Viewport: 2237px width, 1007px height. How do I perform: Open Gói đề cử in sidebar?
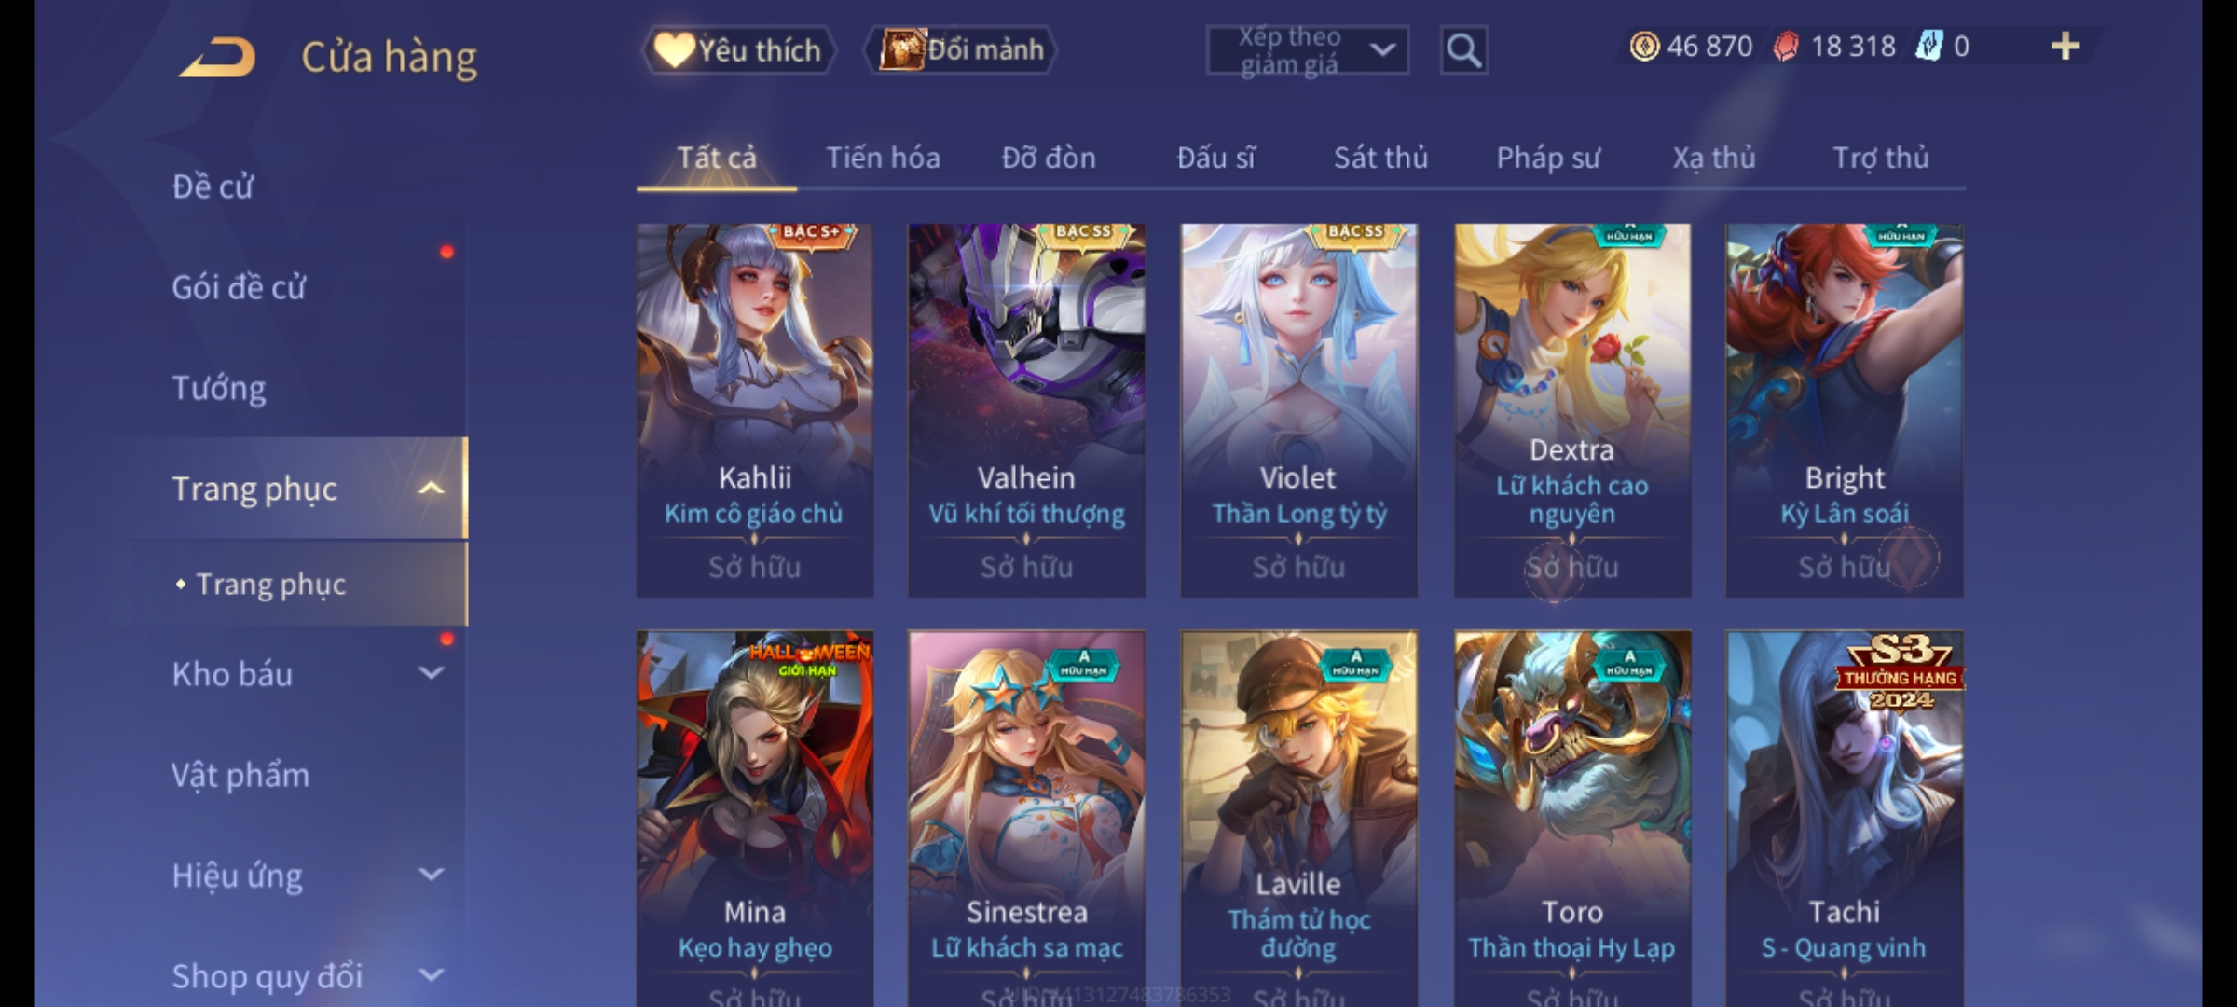(x=239, y=287)
